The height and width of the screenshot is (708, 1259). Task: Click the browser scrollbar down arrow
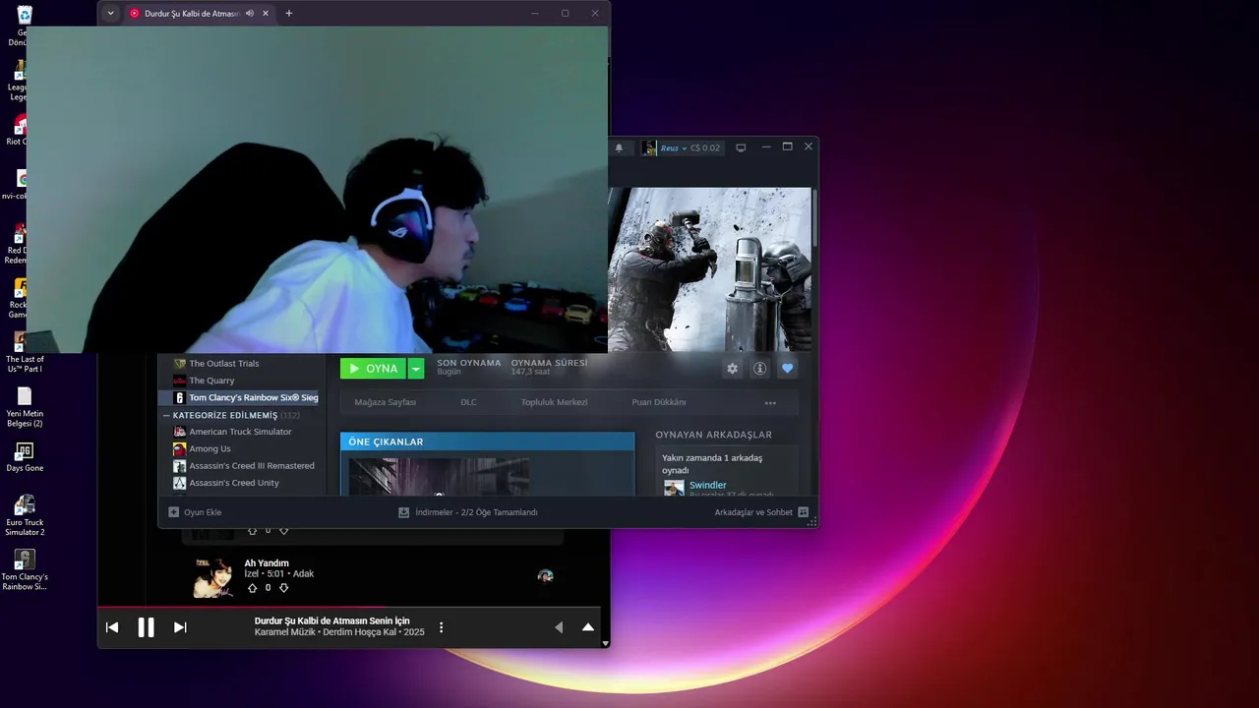(605, 643)
